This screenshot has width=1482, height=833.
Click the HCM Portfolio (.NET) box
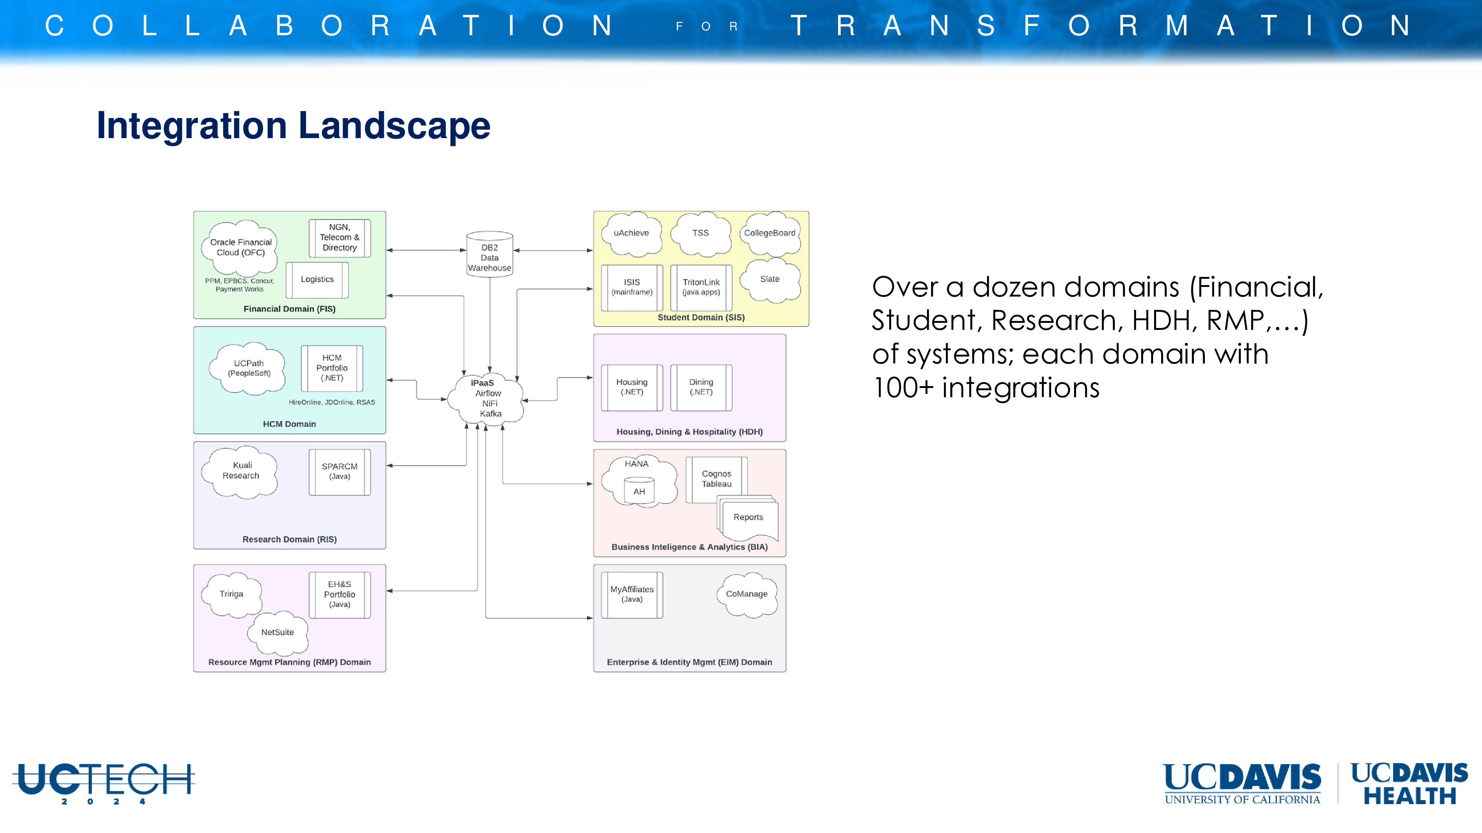click(x=332, y=368)
